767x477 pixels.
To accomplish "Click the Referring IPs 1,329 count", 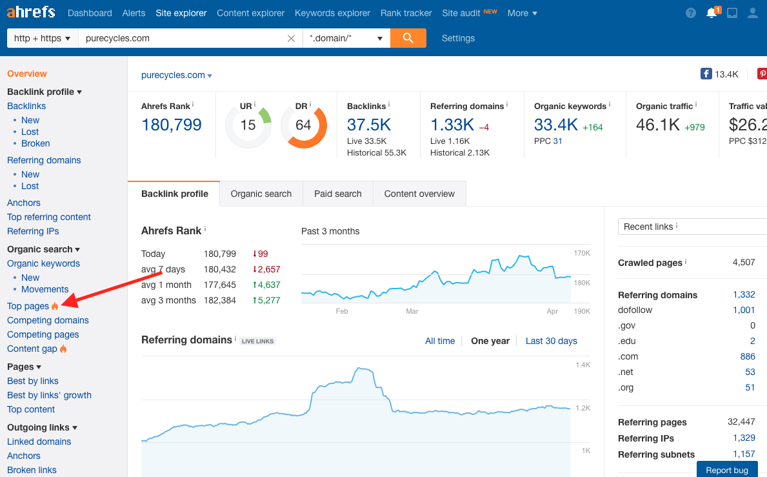I will pos(744,438).
